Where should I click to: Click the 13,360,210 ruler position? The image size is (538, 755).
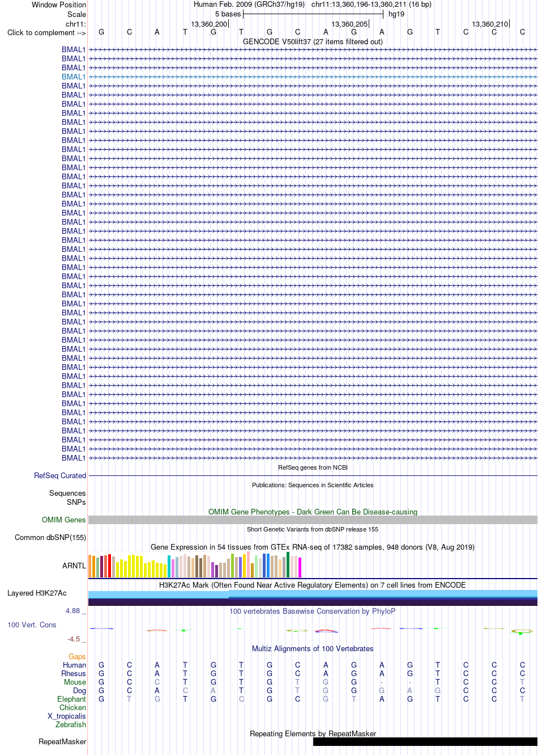pos(490,24)
